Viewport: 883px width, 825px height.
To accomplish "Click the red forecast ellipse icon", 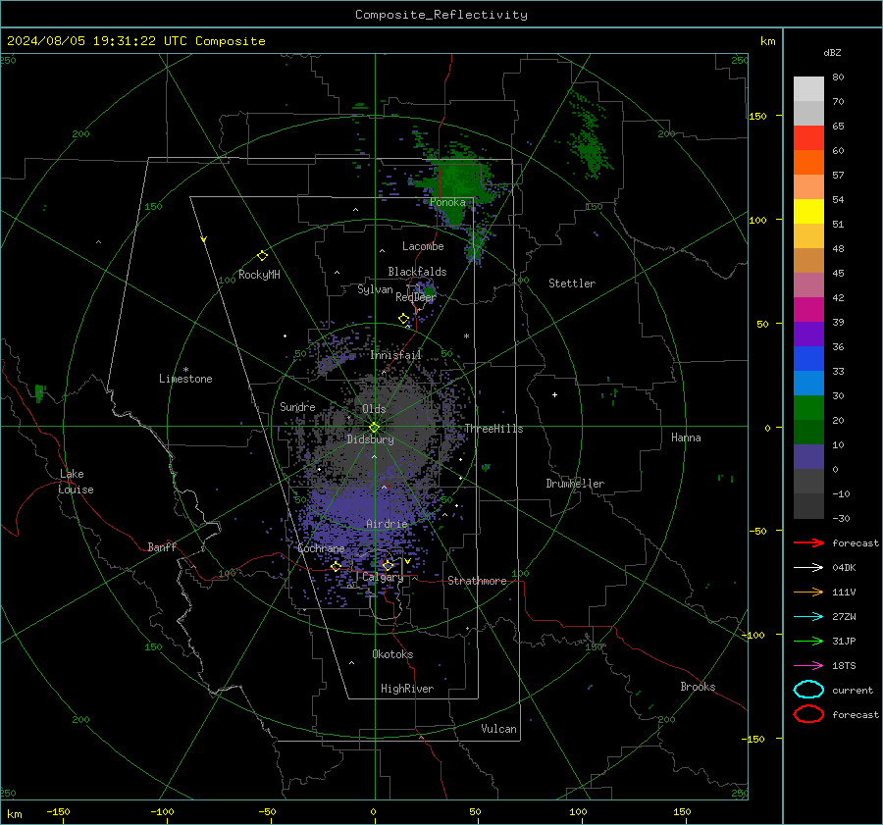I will [x=808, y=714].
